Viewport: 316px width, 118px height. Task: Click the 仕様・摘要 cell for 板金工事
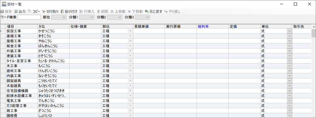85,46
